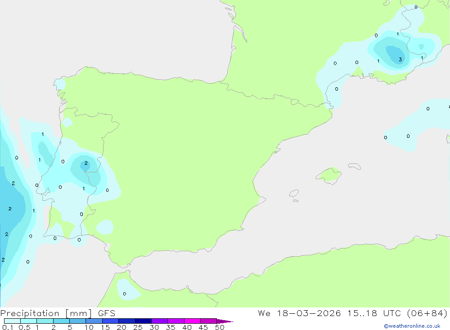Click the 40–45 mm magenta legend swatch
Screen dimensions: 450x330
192,321
